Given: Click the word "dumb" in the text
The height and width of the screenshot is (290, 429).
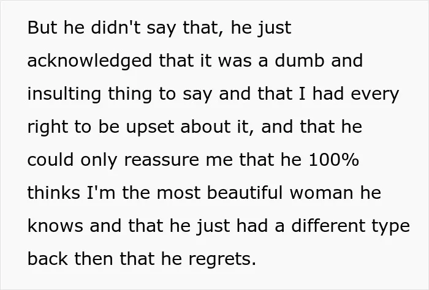Looking at the screenshot, I should pos(299,60).
